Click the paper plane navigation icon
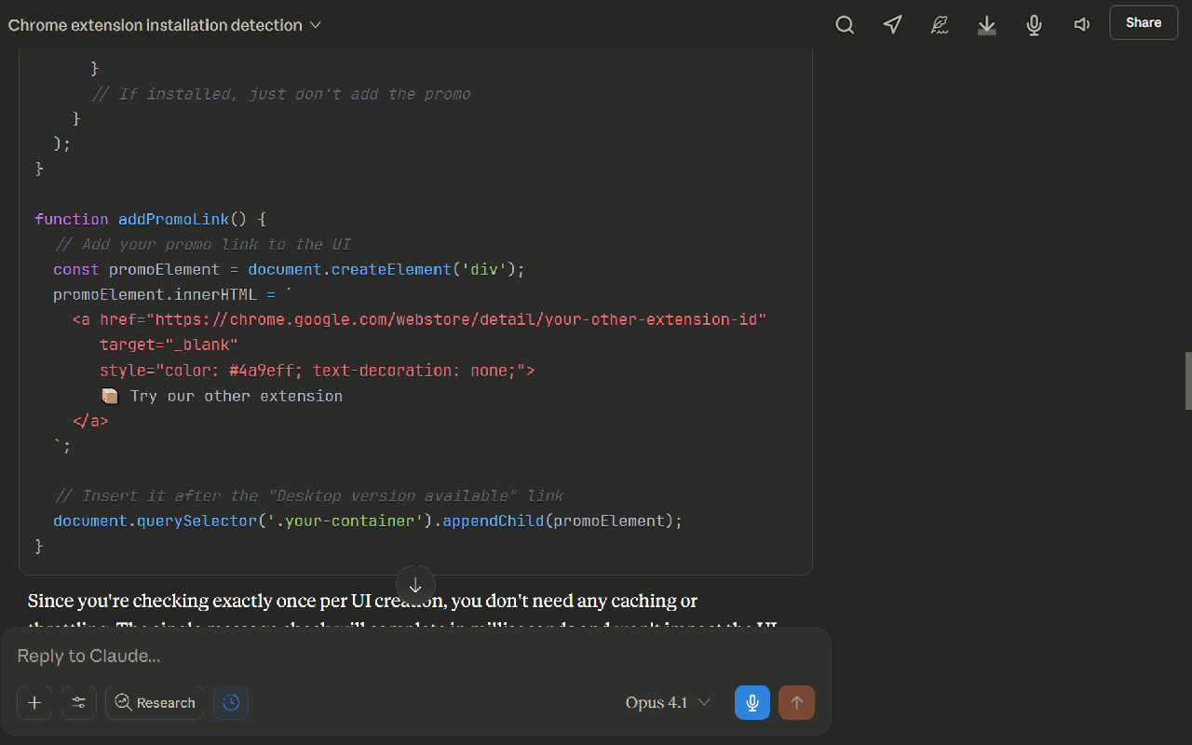 pyautogui.click(x=892, y=25)
